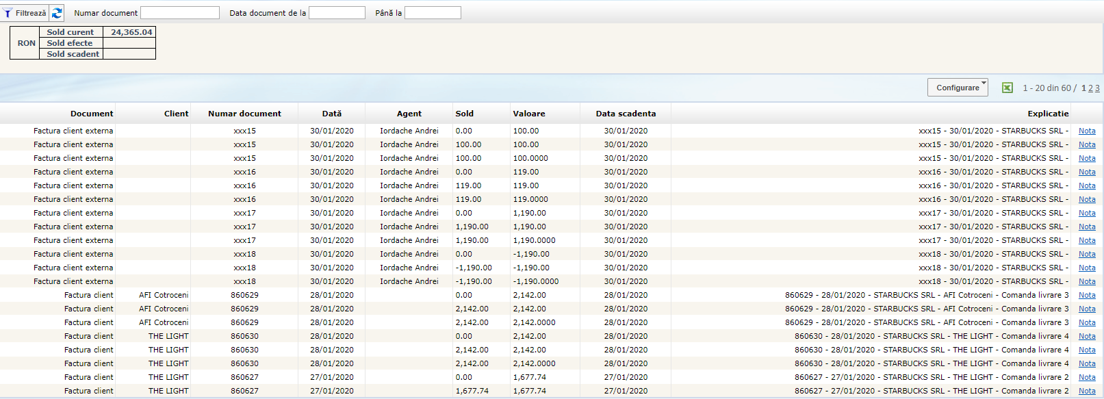Viewport: 1104px width, 399px height.
Task: Click the Până la date field
Action: pos(433,13)
